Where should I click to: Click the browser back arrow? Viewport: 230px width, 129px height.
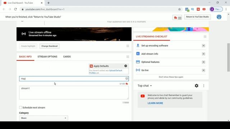coord(4,9)
